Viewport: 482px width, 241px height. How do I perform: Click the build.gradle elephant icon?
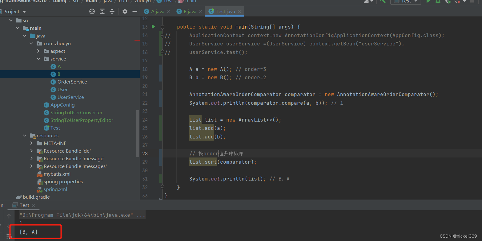coord(19,197)
